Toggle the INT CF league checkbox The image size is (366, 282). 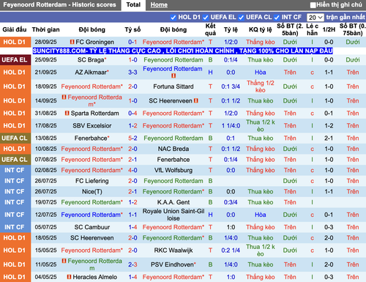pyautogui.click(x=277, y=18)
